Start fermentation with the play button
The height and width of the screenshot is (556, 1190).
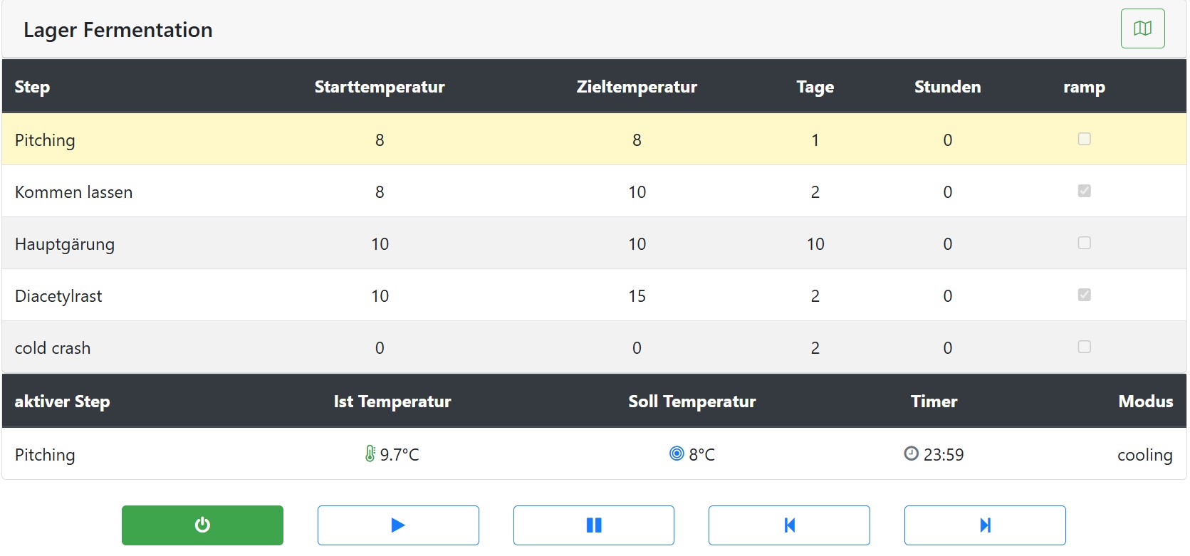pyautogui.click(x=398, y=525)
